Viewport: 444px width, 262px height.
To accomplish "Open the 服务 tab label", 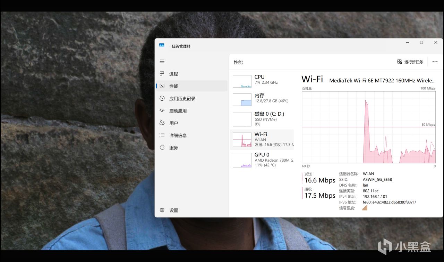I will (x=173, y=148).
